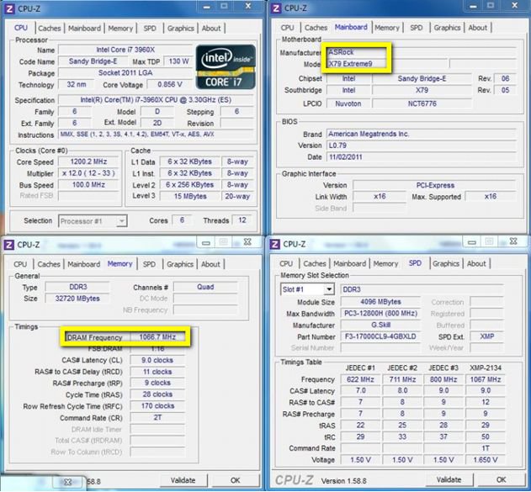Click OK button in the Memory window
This screenshot has height=492, width=531.
pos(235,480)
